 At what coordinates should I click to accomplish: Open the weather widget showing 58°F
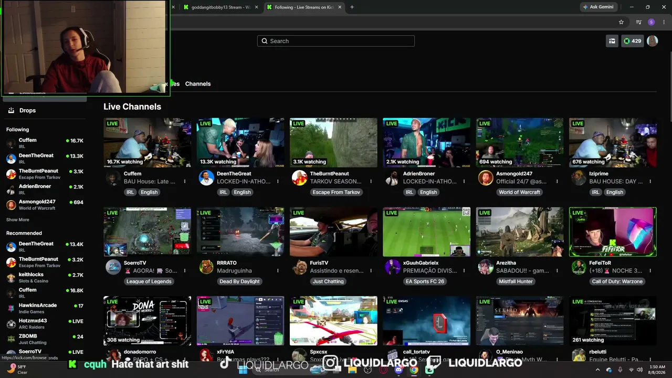17,370
